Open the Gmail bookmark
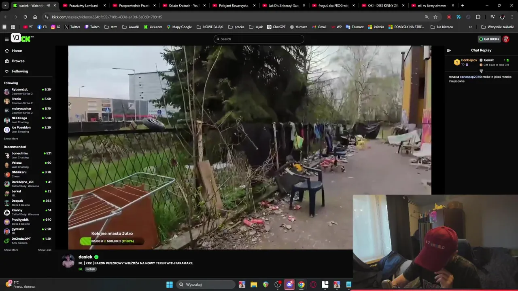 pos(319,27)
